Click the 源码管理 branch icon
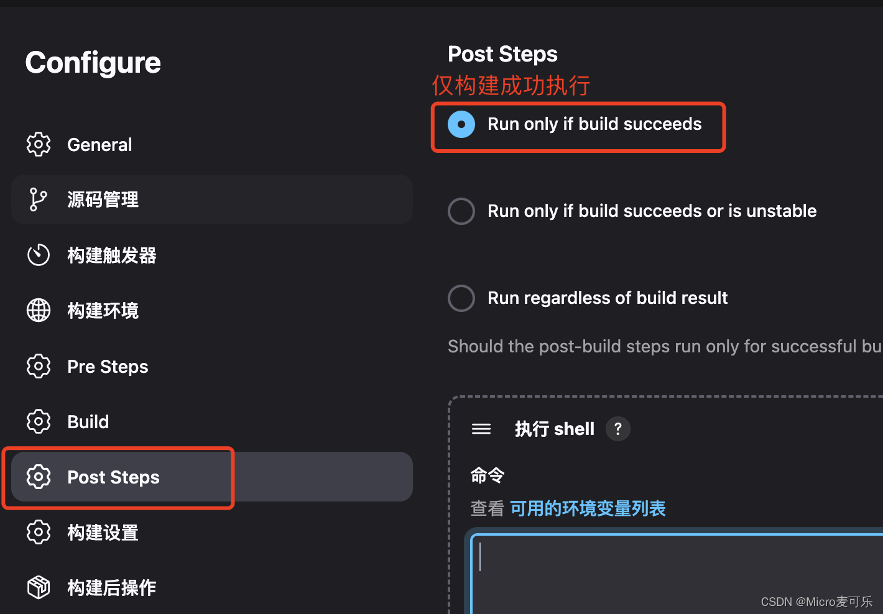Viewport: 883px width, 614px height. [x=39, y=199]
